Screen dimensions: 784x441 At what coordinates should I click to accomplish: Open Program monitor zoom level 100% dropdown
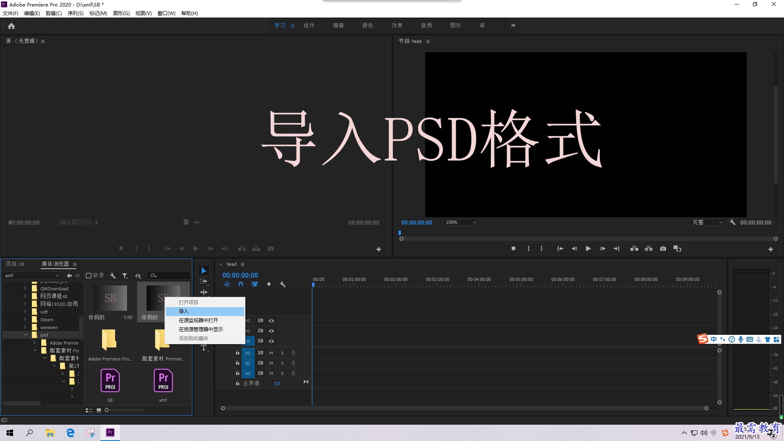pyautogui.click(x=461, y=222)
